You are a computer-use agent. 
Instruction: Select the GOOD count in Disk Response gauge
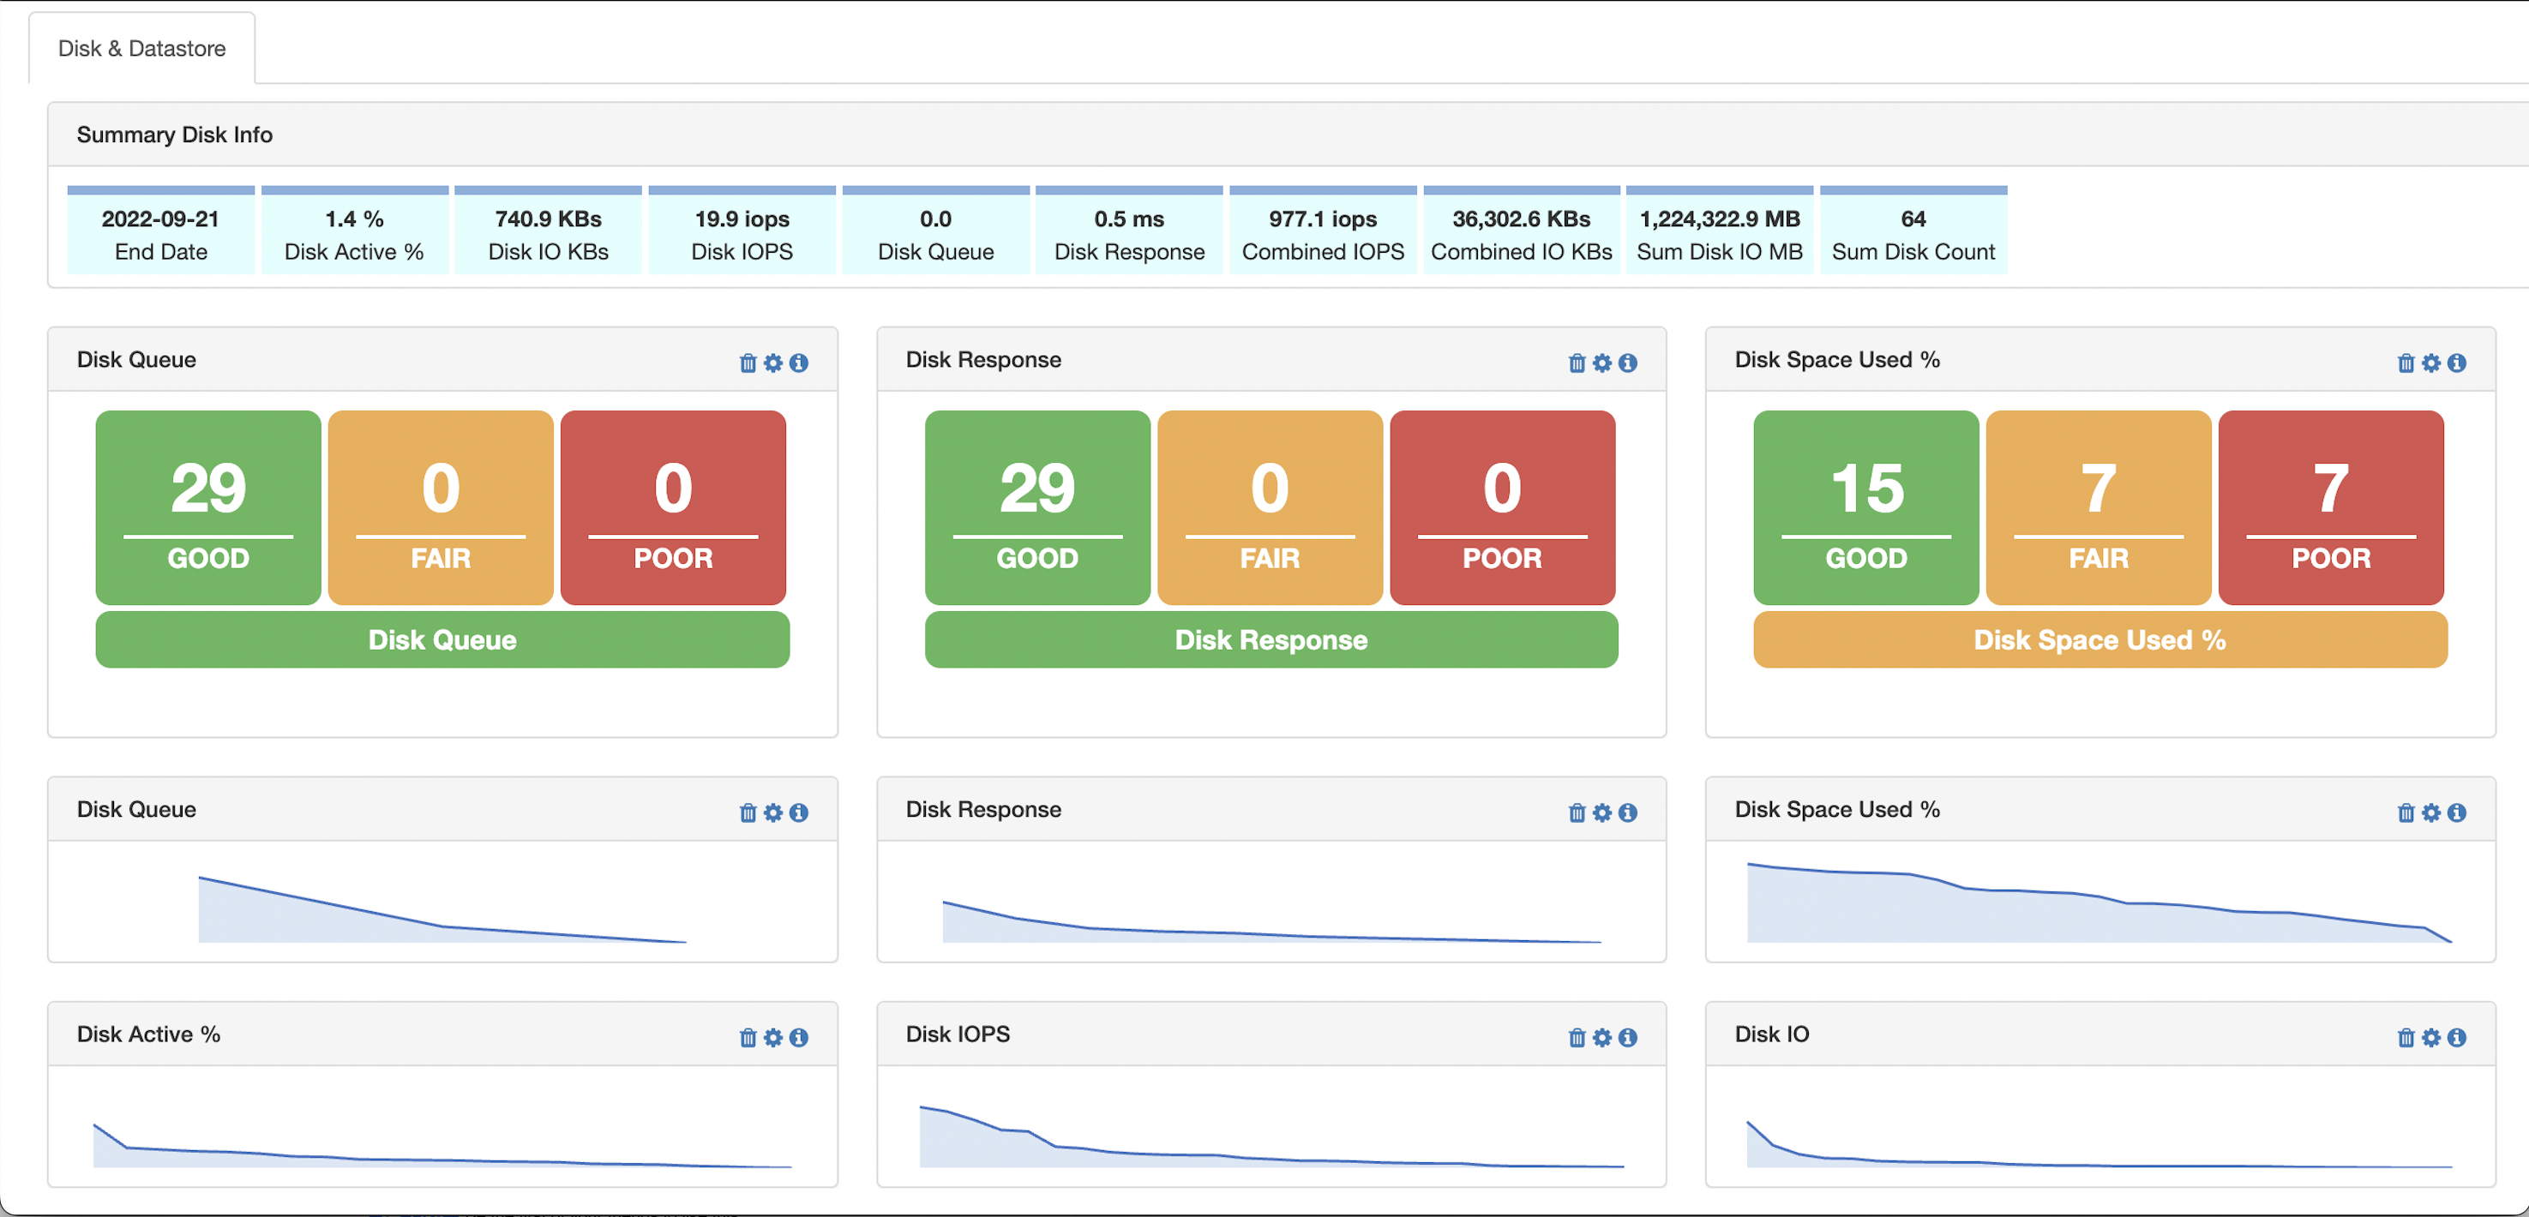tap(1036, 507)
